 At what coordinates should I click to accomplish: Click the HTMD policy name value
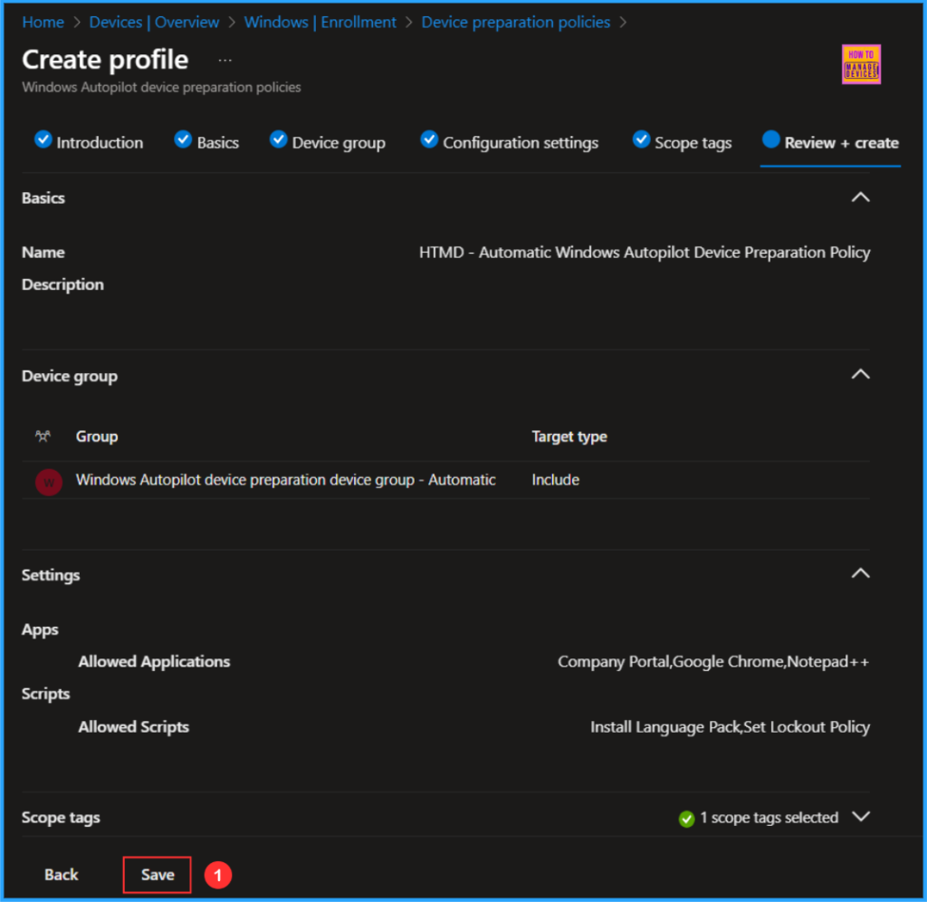(x=645, y=253)
